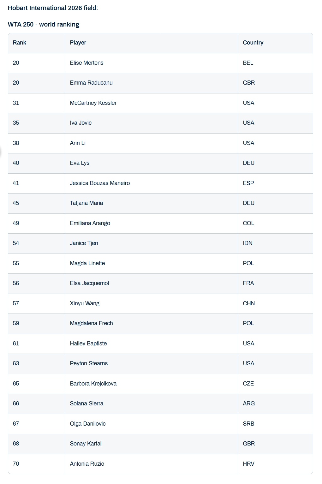Click the ARG country code cell
This screenshot has width=322, height=484.
pos(249,403)
